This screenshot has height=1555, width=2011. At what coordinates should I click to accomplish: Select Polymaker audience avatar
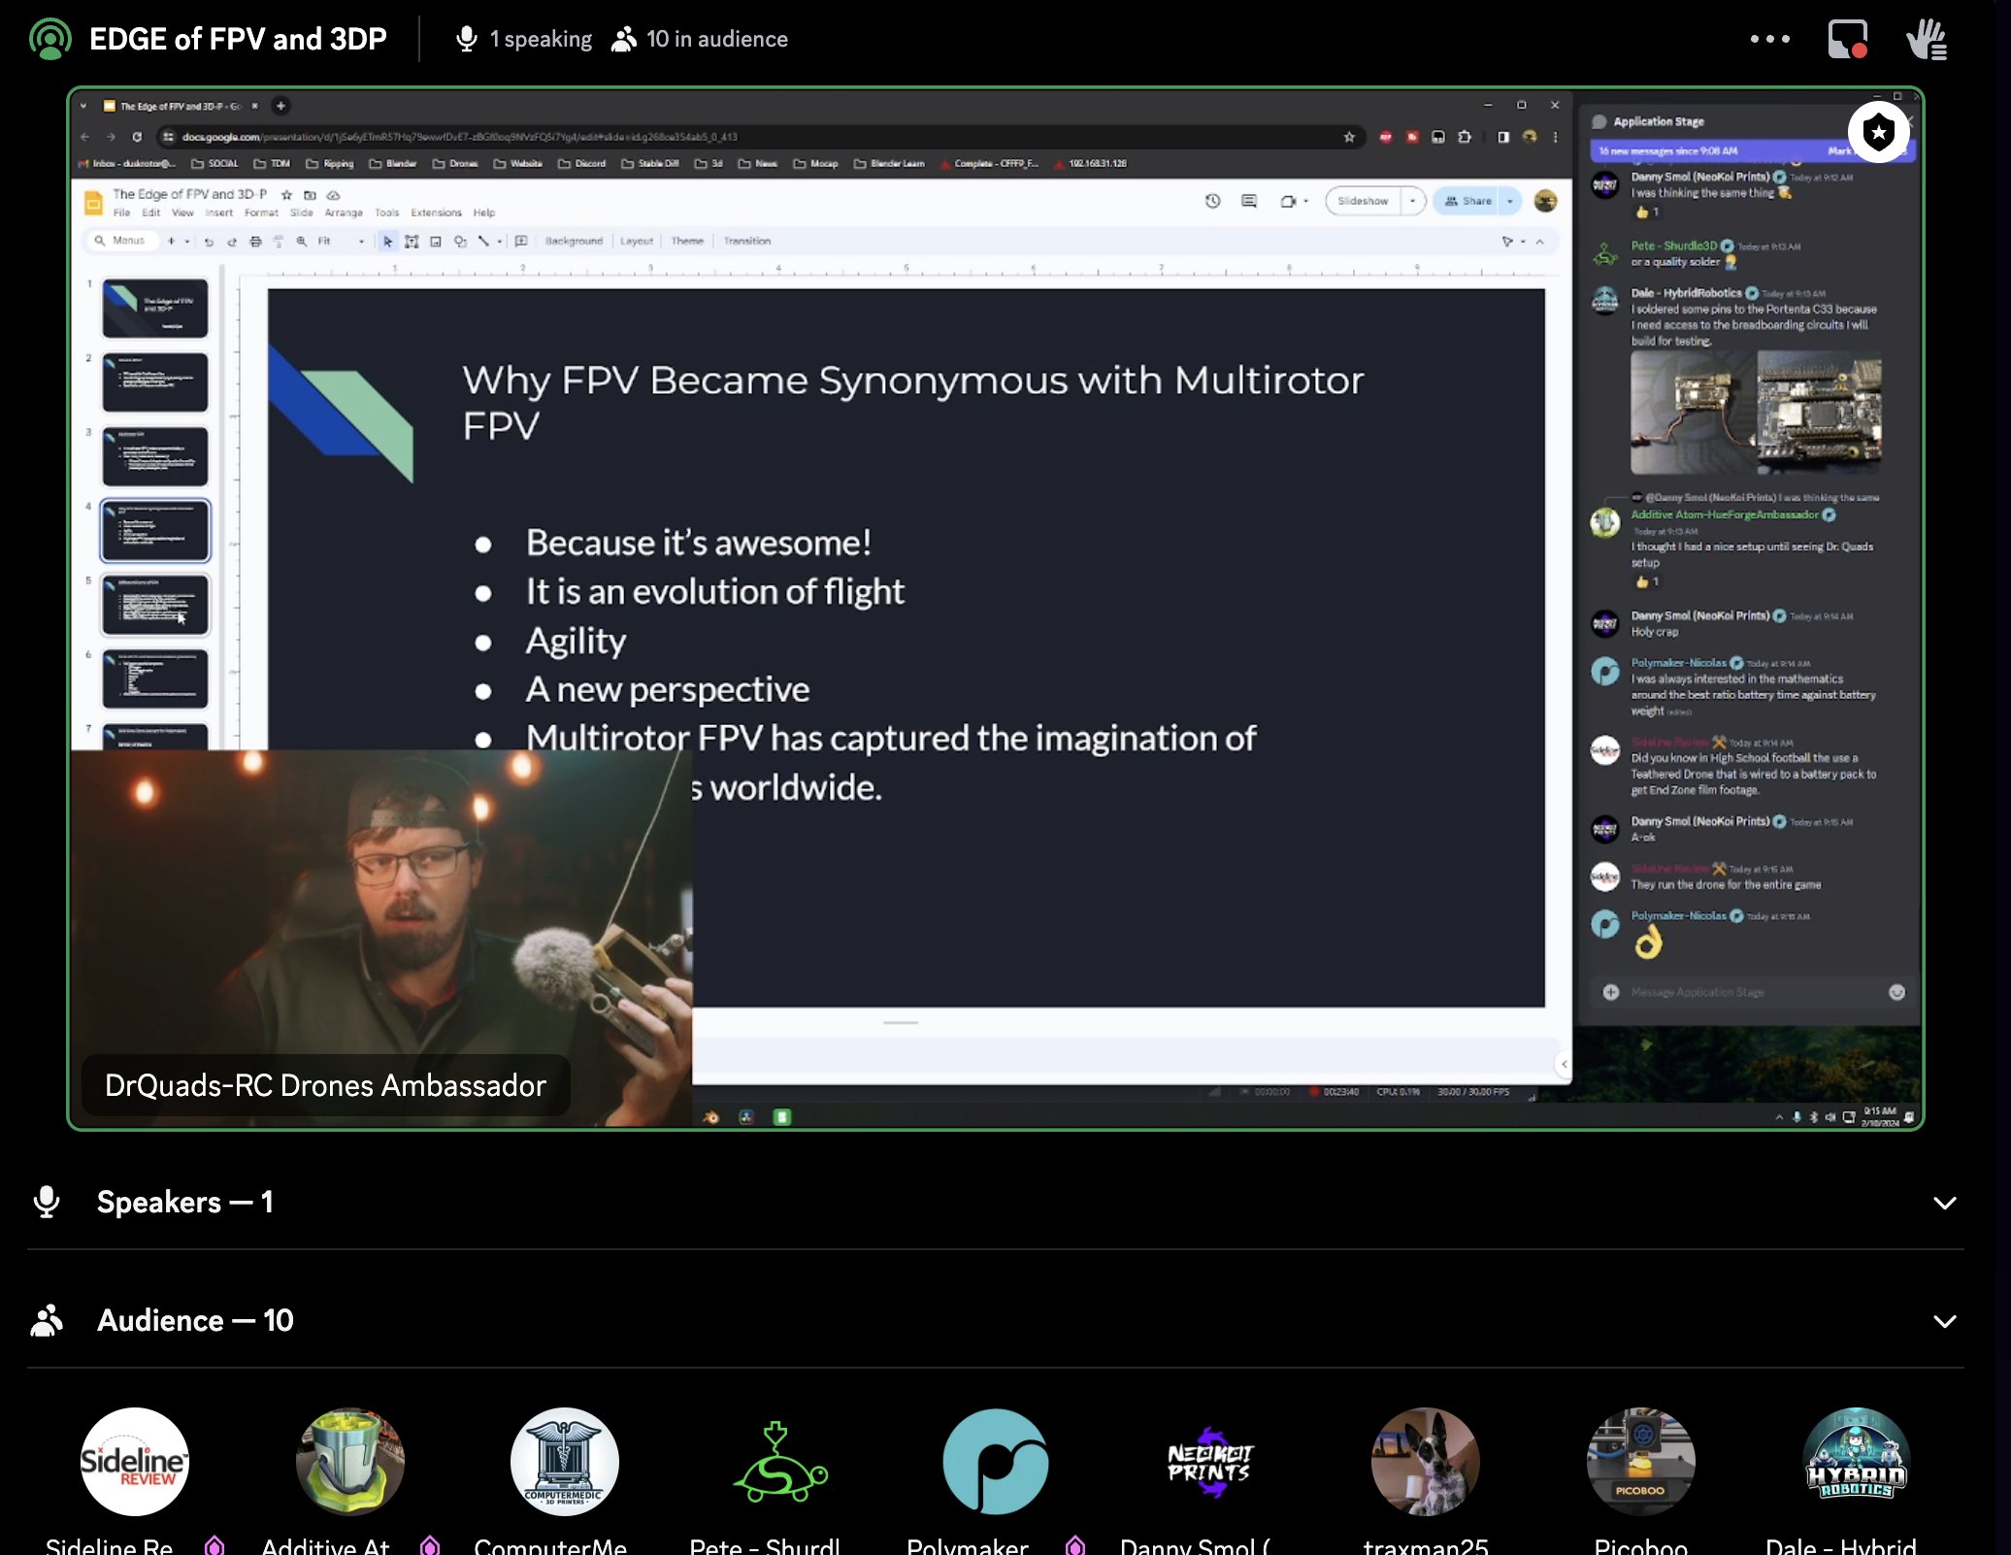[x=996, y=1461]
